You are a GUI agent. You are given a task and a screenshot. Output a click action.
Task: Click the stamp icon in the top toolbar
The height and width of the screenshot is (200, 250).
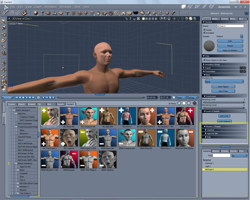coord(24,13)
